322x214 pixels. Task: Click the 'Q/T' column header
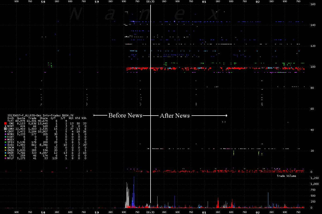tap(53, 118)
